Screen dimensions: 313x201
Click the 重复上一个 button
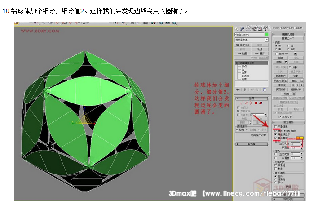click(x=288, y=38)
